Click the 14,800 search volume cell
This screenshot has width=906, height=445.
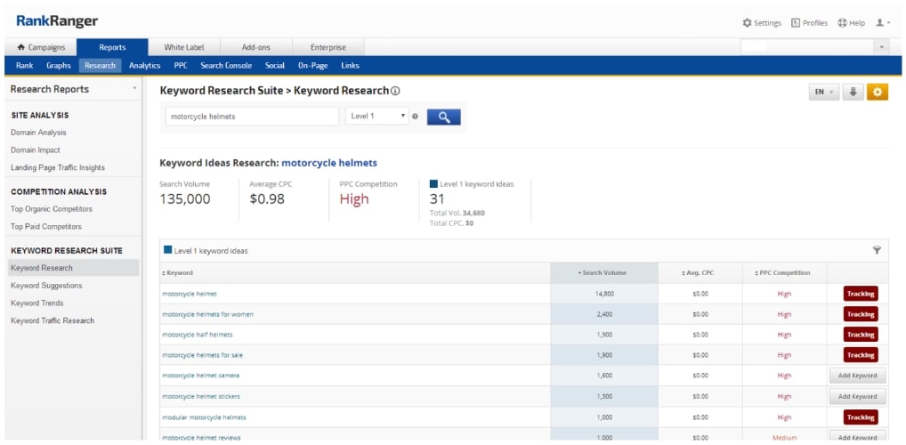(x=604, y=294)
